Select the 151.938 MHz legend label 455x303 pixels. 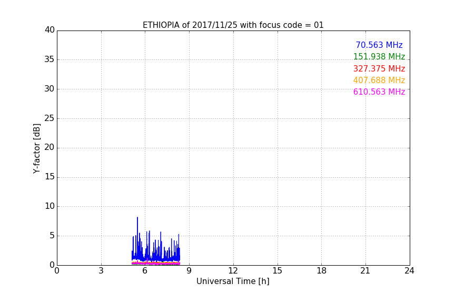(379, 56)
